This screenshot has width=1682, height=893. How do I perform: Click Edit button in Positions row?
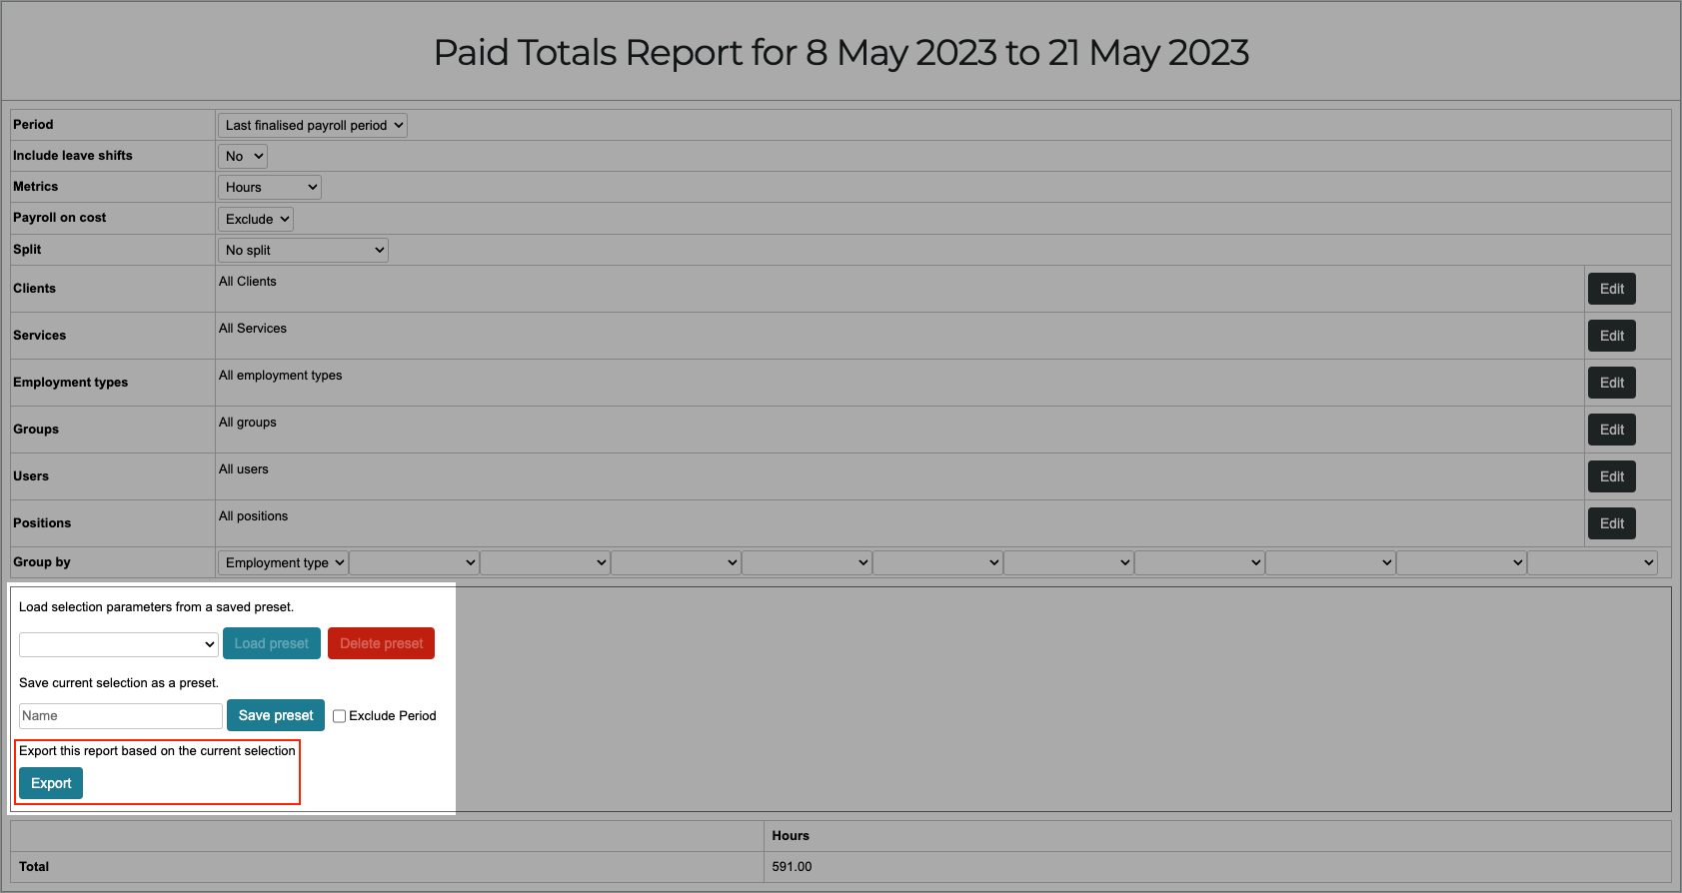(1612, 523)
